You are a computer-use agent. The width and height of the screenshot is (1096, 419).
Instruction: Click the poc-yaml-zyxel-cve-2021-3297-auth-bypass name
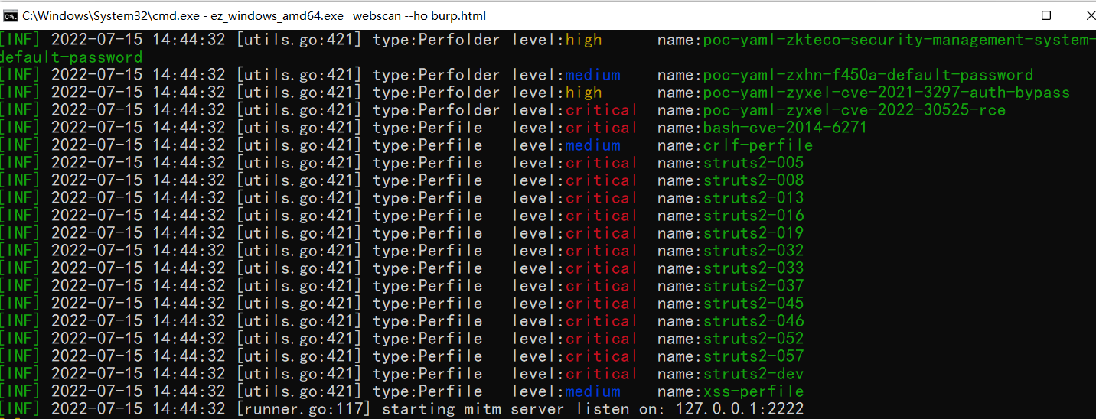tap(886, 93)
